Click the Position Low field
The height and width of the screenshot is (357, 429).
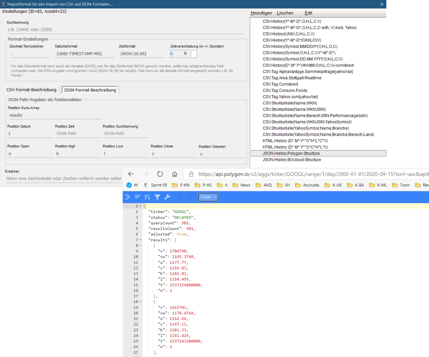pos(126,154)
